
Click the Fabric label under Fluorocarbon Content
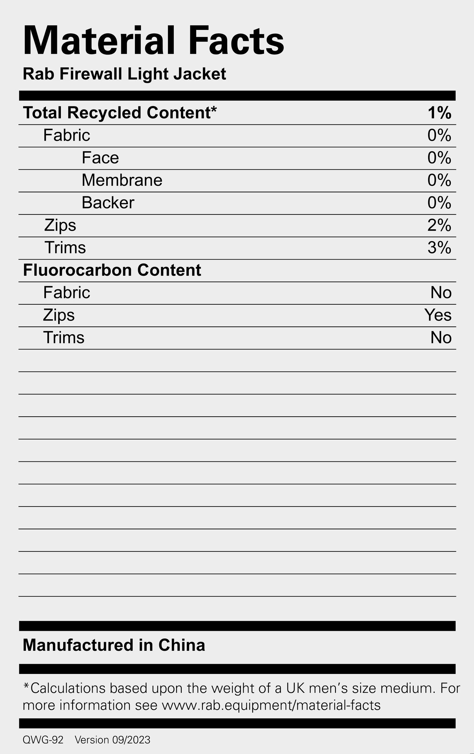[66, 293]
